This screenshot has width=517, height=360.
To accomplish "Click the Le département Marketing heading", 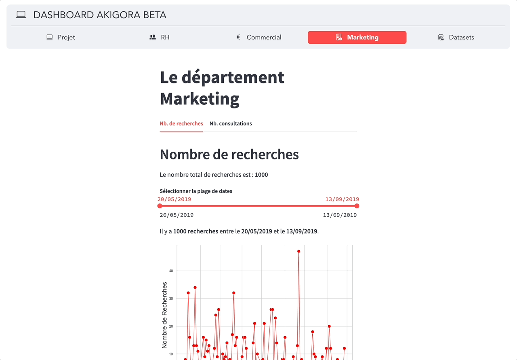I will click(x=222, y=88).
